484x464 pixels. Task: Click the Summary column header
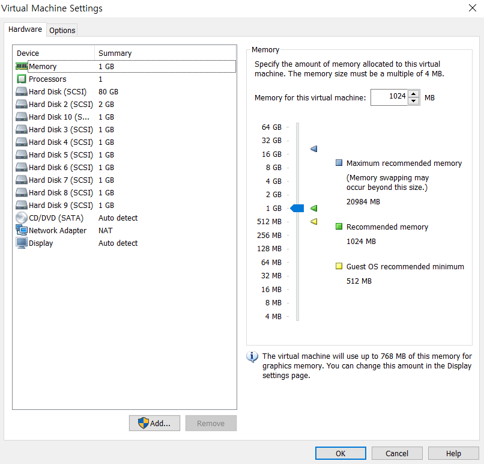166,53
